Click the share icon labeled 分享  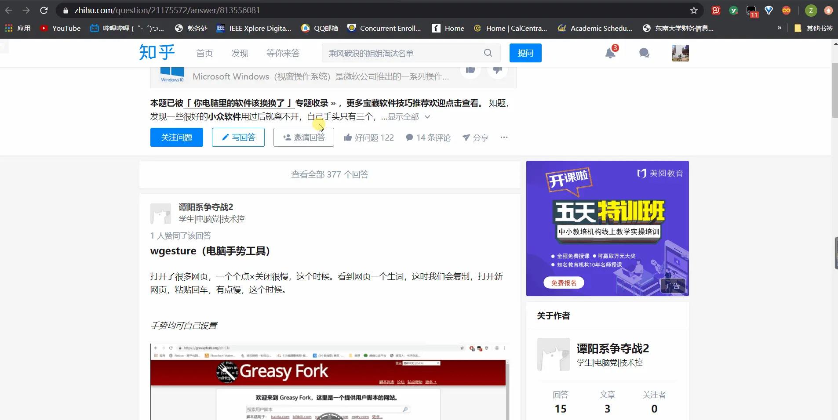point(476,138)
